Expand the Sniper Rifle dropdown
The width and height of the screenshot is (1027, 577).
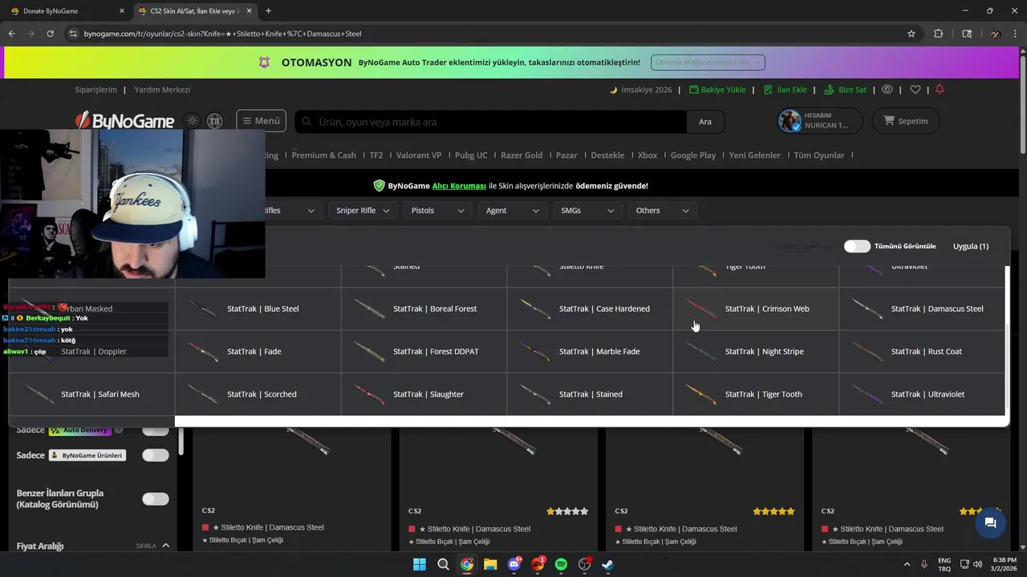pyautogui.click(x=362, y=210)
